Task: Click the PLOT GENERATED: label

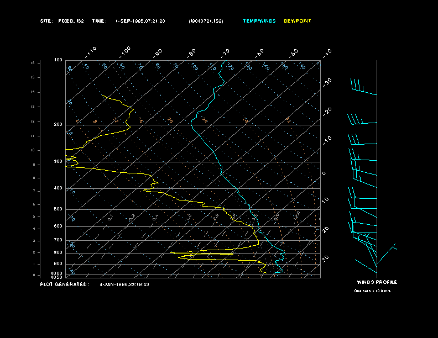Action: (65, 284)
